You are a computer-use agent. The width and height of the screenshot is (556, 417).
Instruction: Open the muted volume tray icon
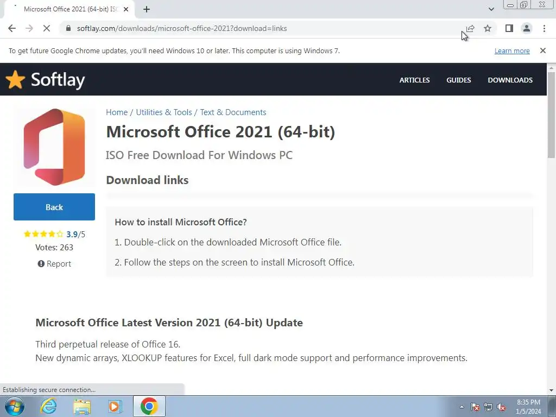tap(501, 407)
